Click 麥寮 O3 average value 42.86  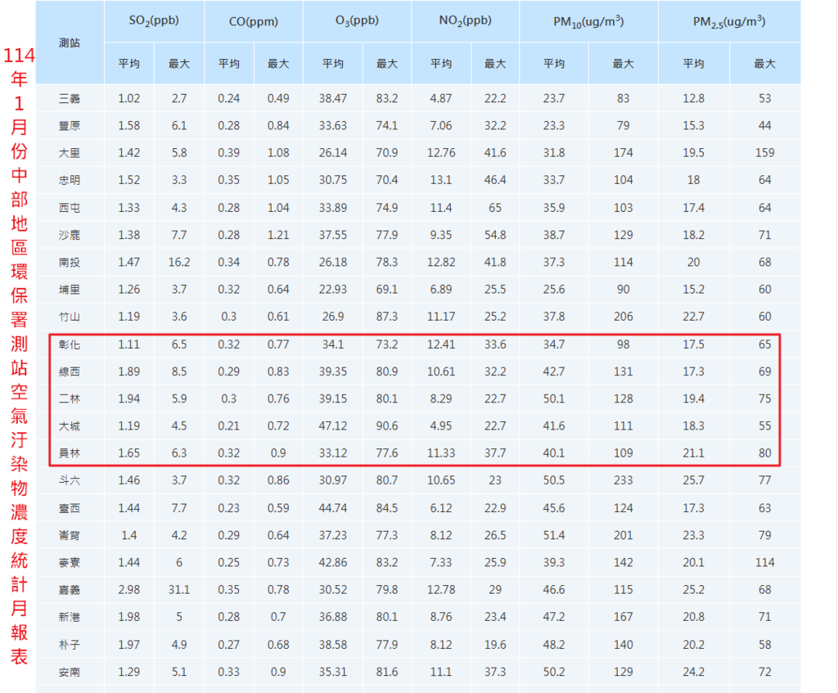pyautogui.click(x=333, y=562)
